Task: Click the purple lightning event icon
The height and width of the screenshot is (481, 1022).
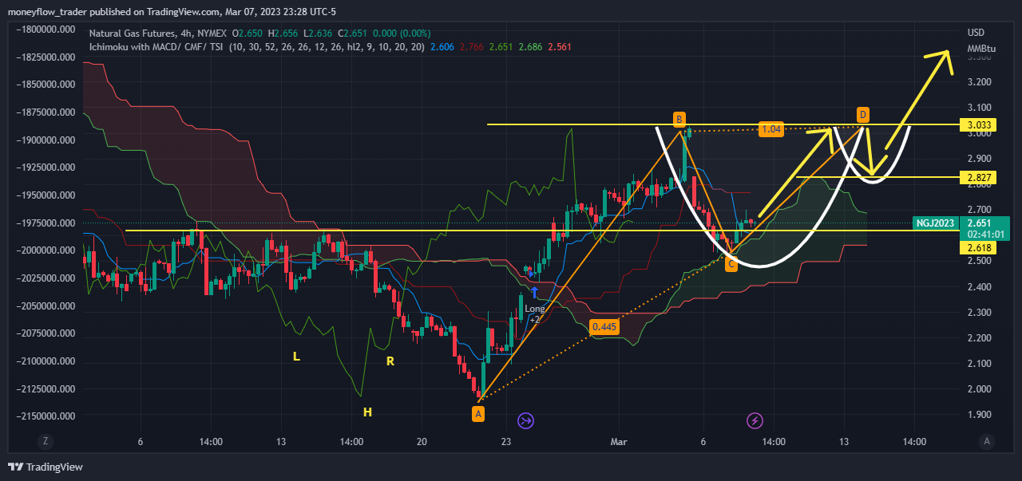Action: point(755,420)
